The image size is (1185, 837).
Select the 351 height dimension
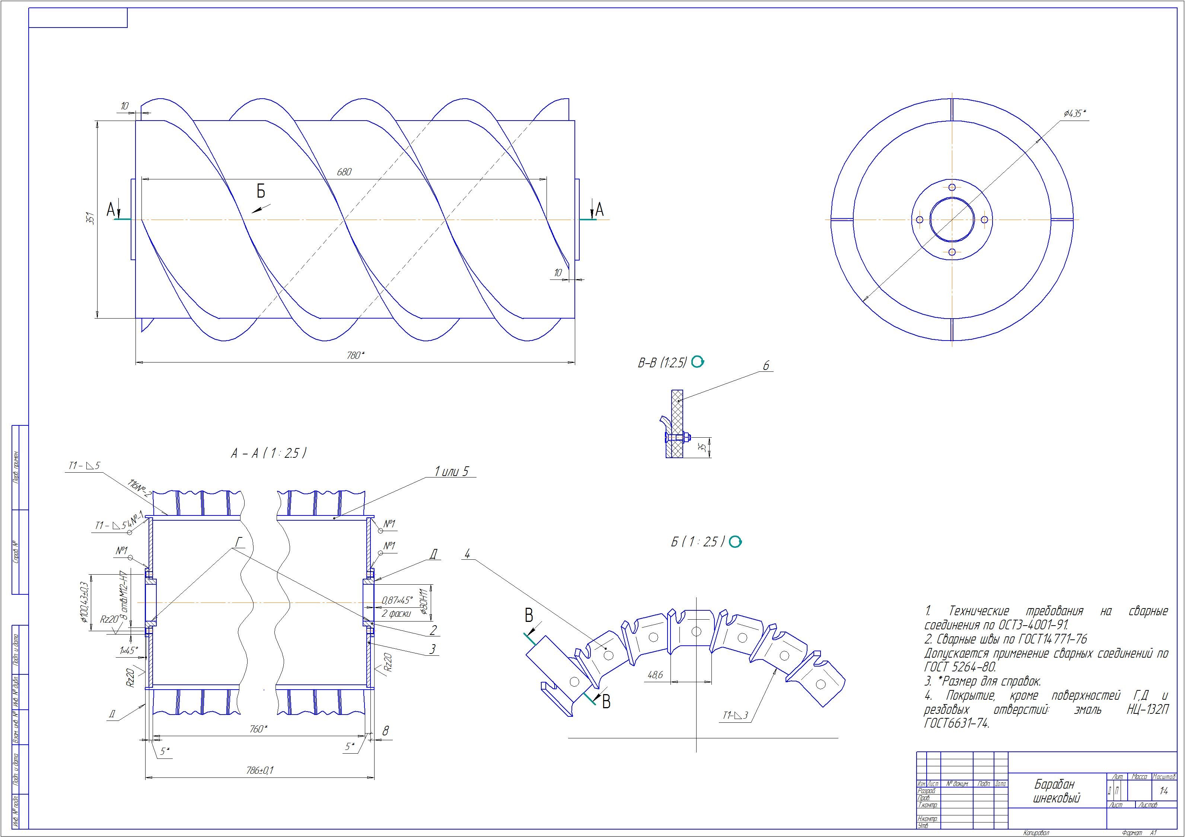click(89, 219)
